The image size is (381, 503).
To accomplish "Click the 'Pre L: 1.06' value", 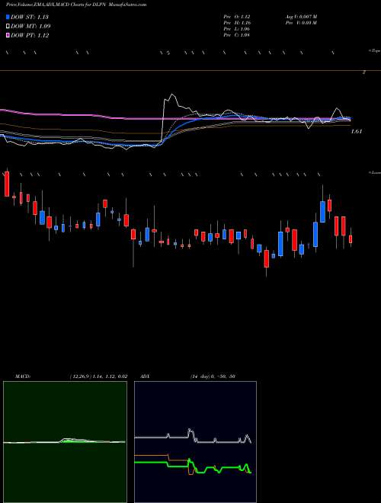I will coord(237,29).
